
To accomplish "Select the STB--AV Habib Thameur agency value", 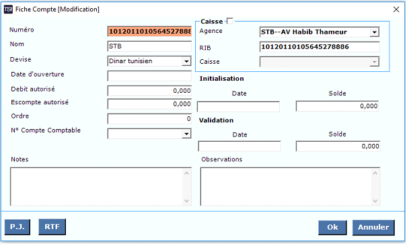I will (x=303, y=32).
